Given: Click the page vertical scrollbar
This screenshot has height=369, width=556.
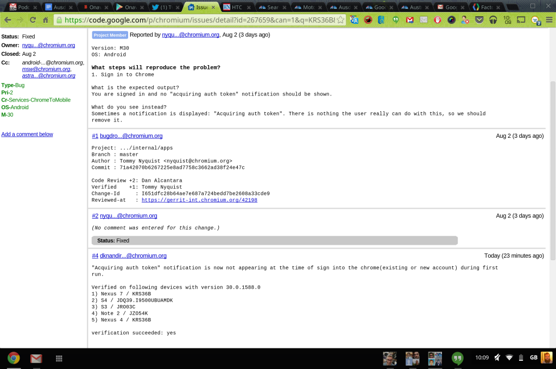Looking at the screenshot, I should (x=553, y=171).
